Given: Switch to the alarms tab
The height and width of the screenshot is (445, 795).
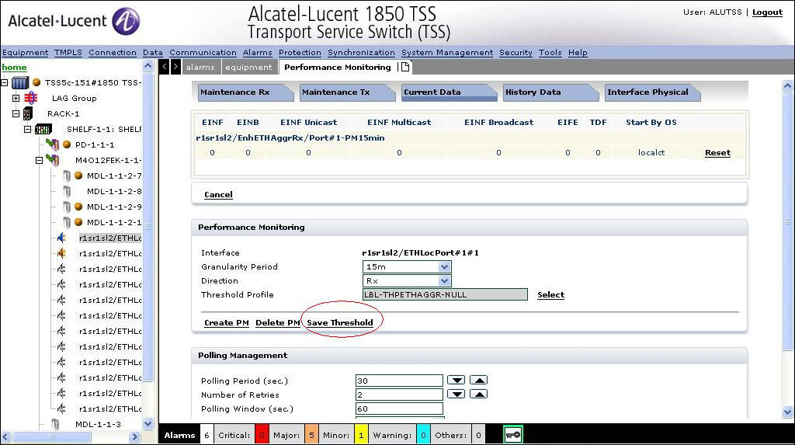Looking at the screenshot, I should [x=200, y=67].
